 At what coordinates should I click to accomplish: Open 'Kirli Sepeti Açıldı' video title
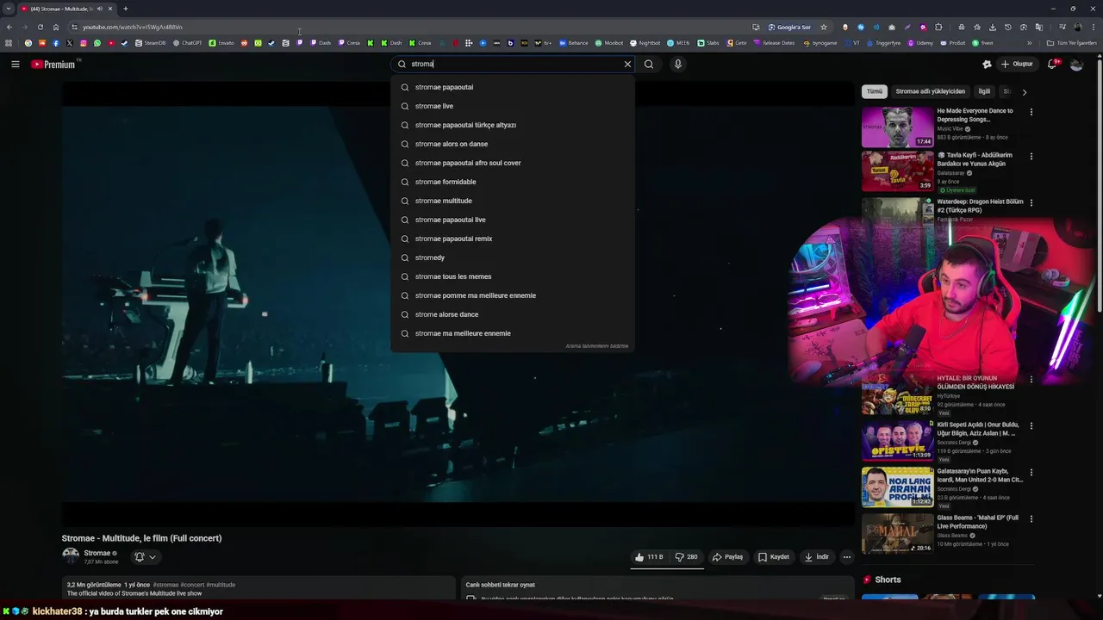pyautogui.click(x=978, y=429)
